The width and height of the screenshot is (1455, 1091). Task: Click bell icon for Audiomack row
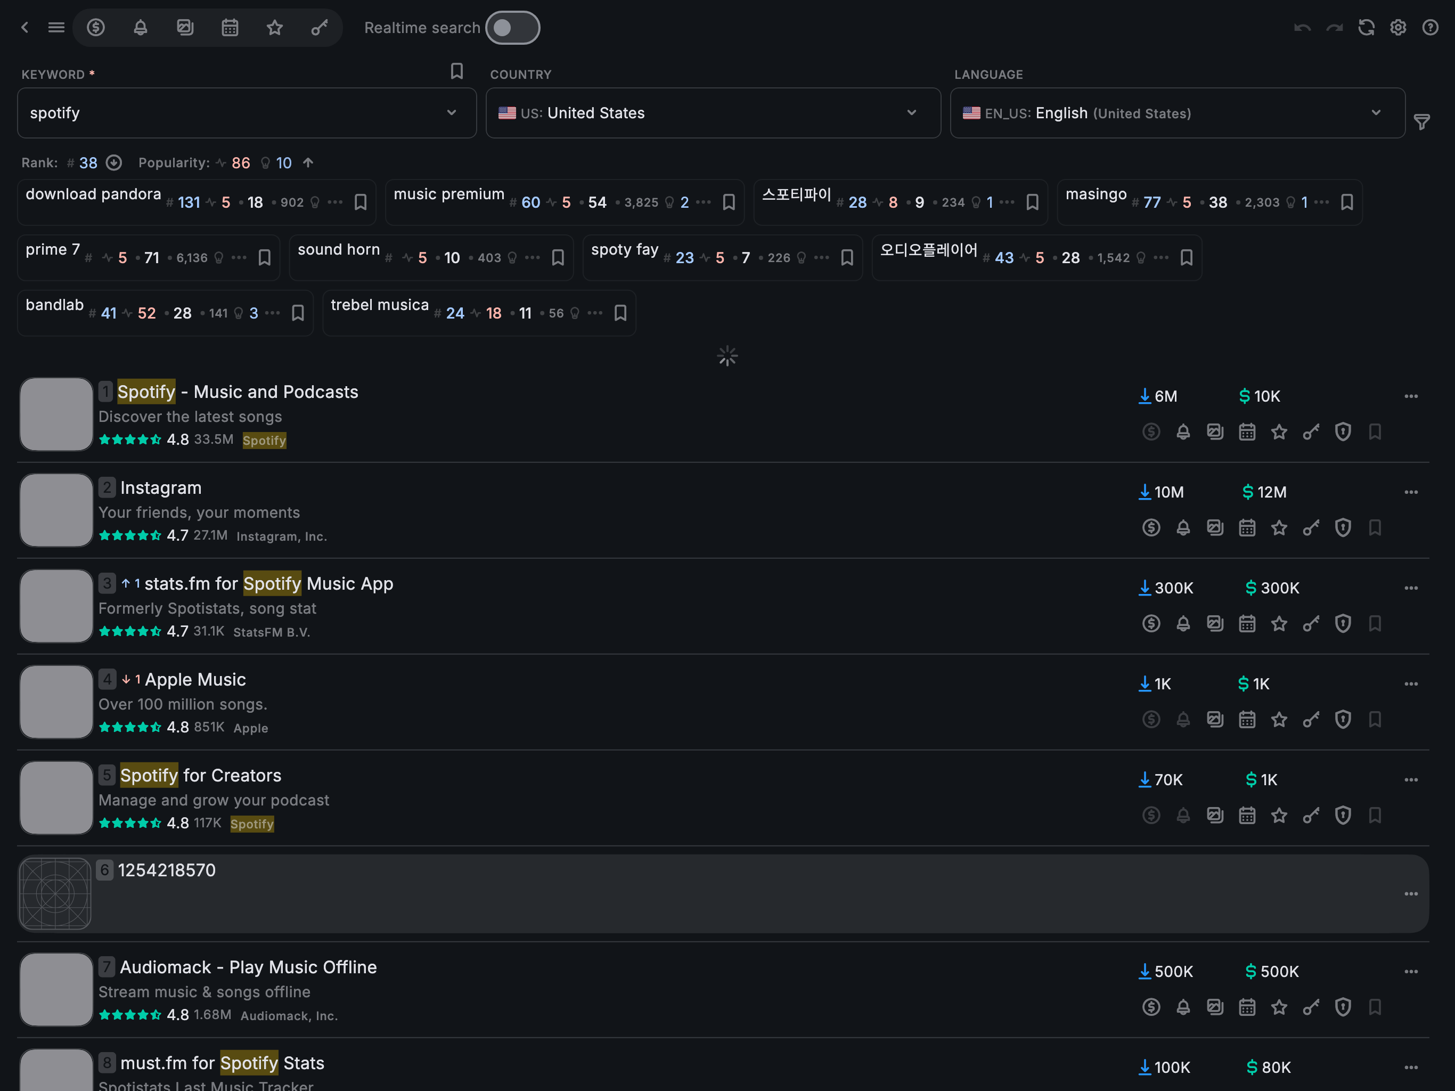[1183, 1007]
